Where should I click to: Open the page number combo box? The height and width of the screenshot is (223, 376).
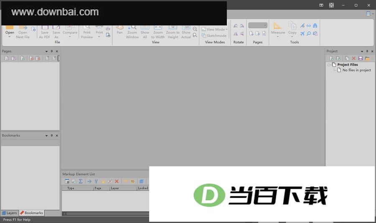pos(258,25)
